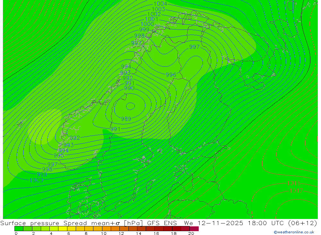Click the red 1017 isobar label
The width and height of the screenshot is (321, 235).
(x=296, y=191)
